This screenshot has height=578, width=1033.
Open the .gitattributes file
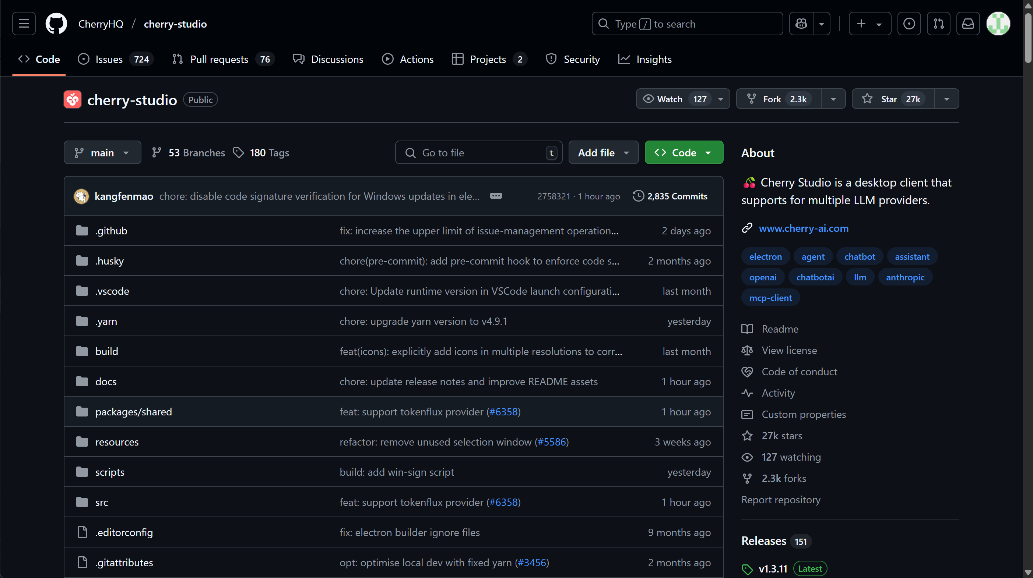coord(124,563)
